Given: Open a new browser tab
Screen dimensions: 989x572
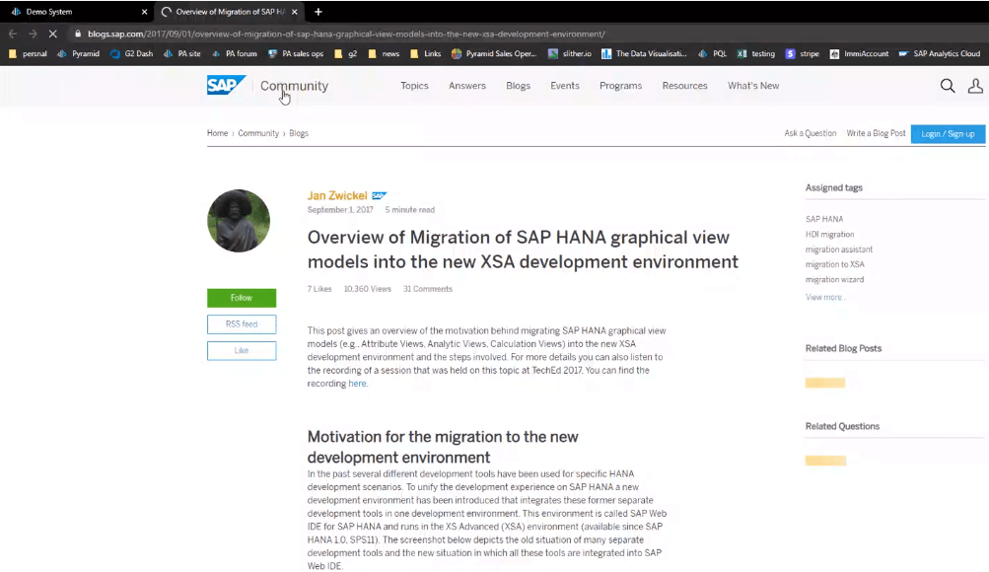Looking at the screenshot, I should tap(318, 12).
